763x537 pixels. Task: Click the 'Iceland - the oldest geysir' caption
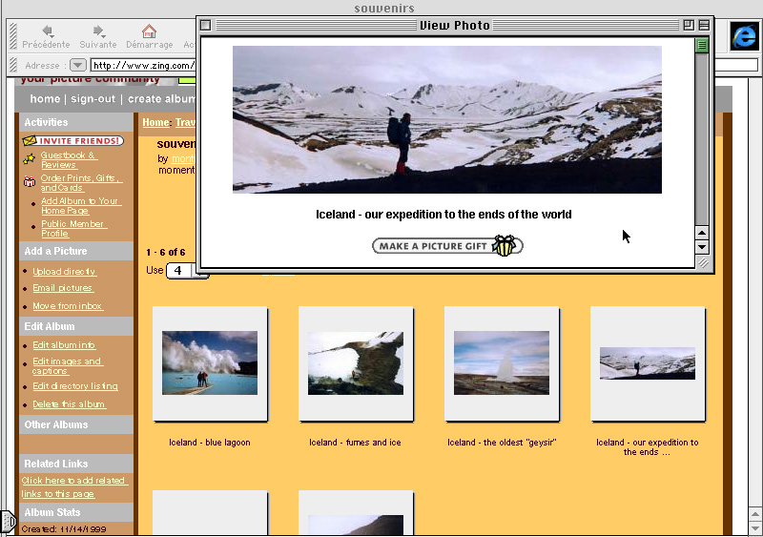(x=502, y=443)
